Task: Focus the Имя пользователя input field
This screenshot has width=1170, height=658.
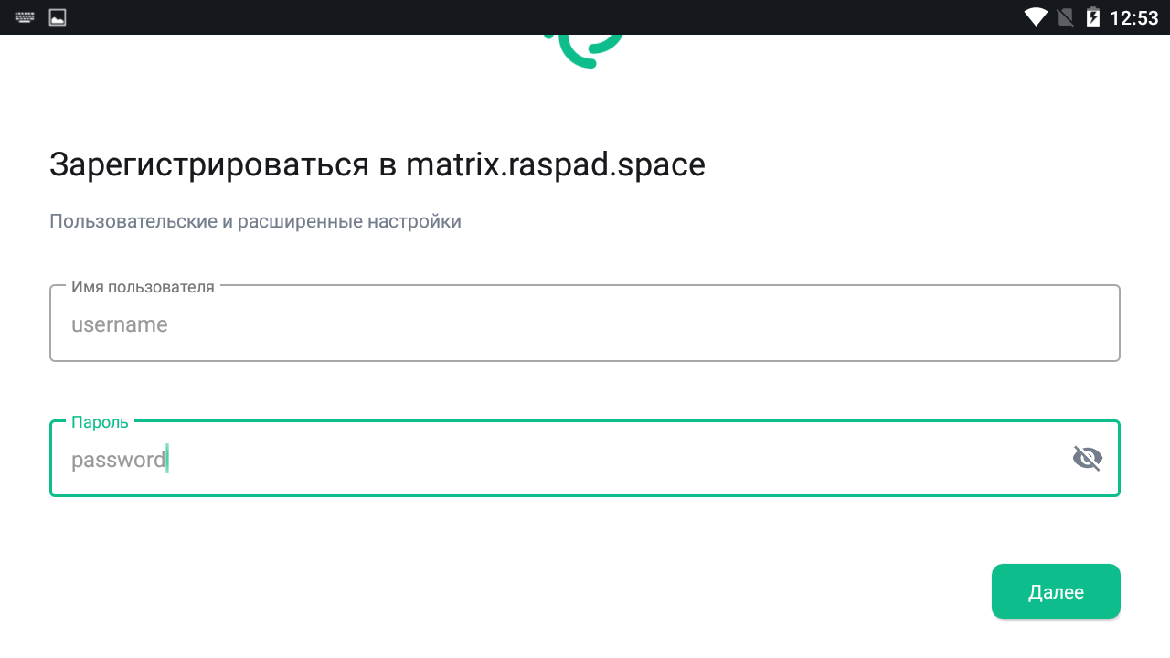Action: tap(585, 324)
